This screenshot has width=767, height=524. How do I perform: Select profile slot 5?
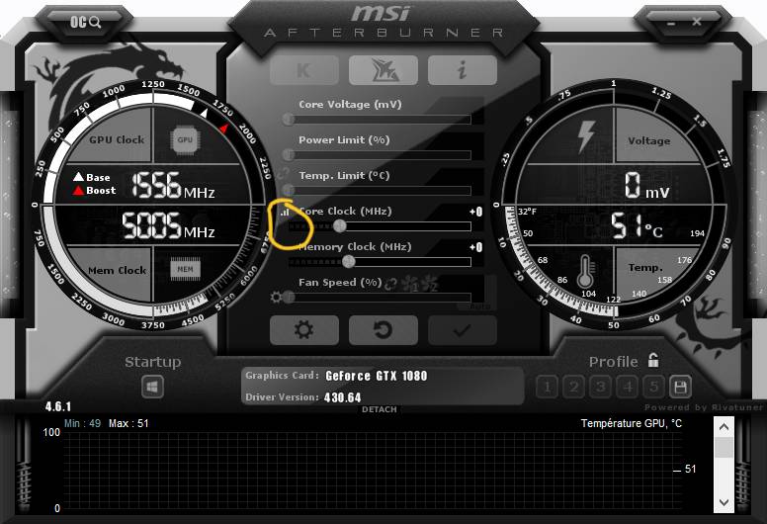653,388
